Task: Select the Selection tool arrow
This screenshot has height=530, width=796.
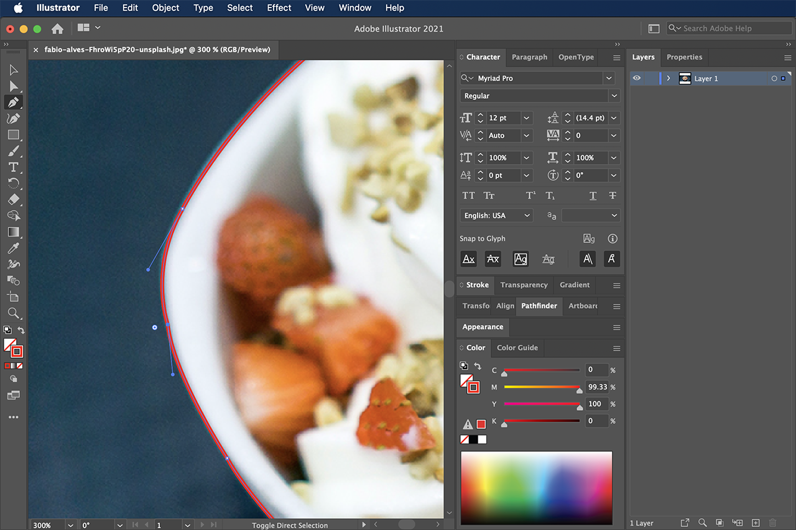Action: coord(14,70)
